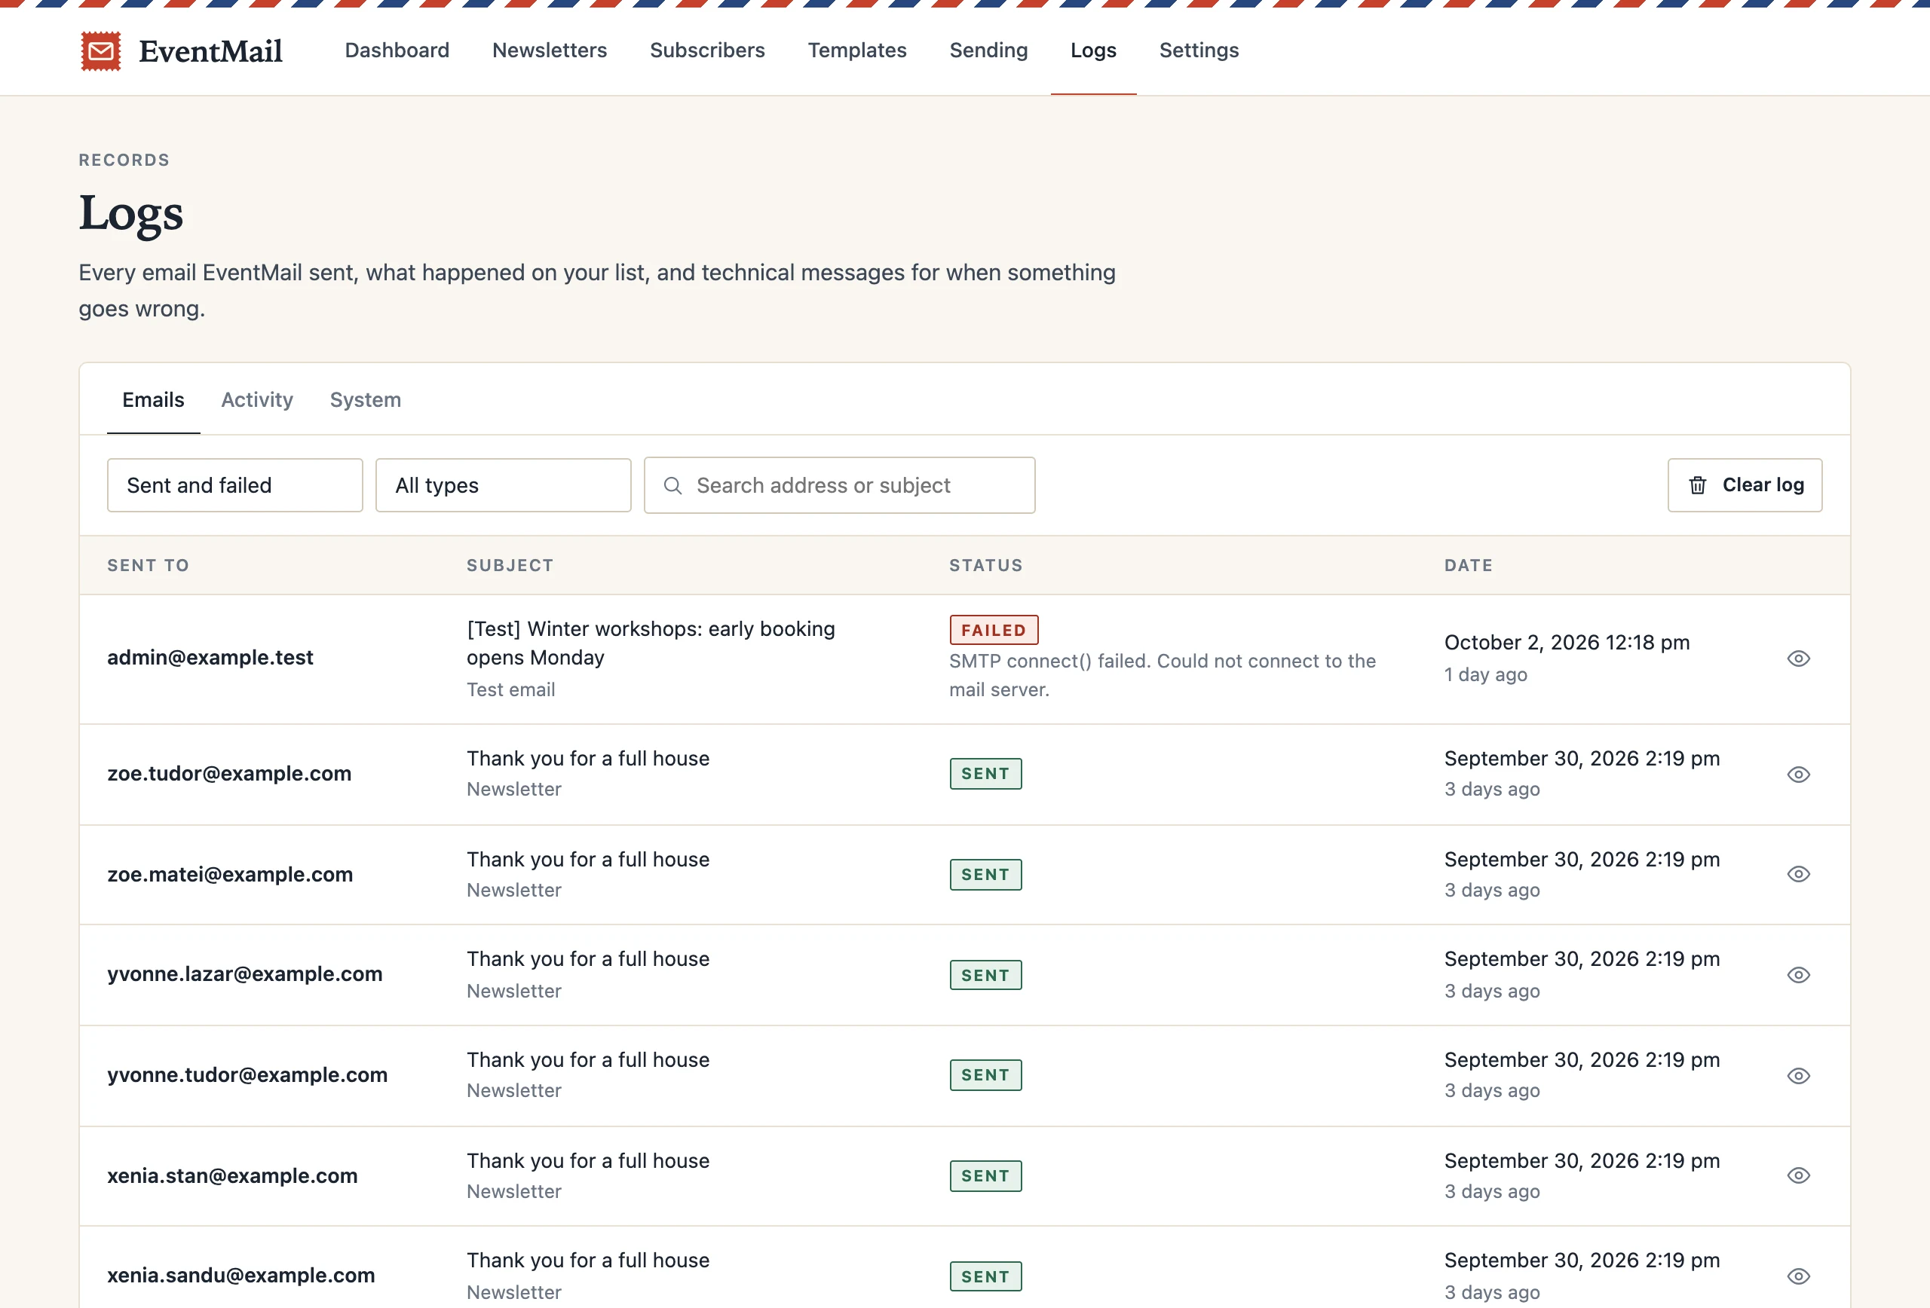Open eye icon for zoe.matei@example.com row
This screenshot has width=1930, height=1308.
[x=1798, y=874]
